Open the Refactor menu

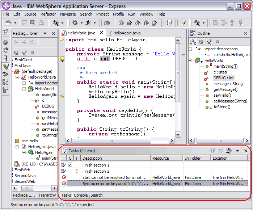click(x=48, y=14)
